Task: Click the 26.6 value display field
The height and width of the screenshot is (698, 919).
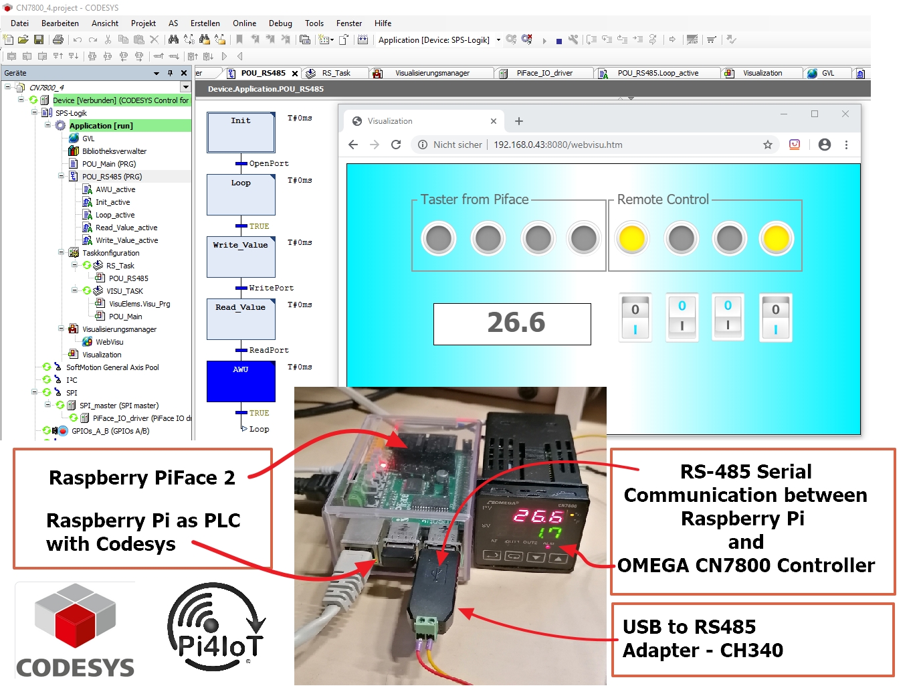Action: 512,324
